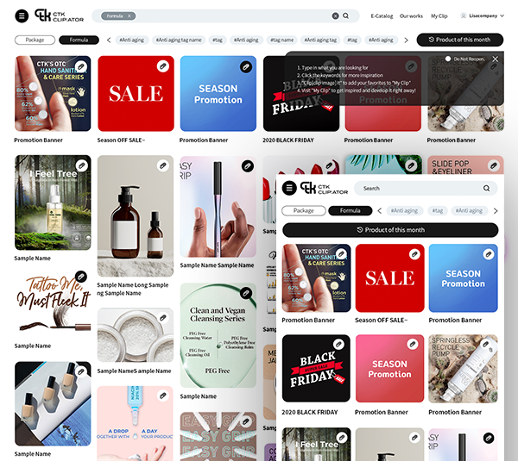Clip the eyeliner-in-hand card in desktop view
The width and height of the screenshot is (518, 461).
coord(248,165)
